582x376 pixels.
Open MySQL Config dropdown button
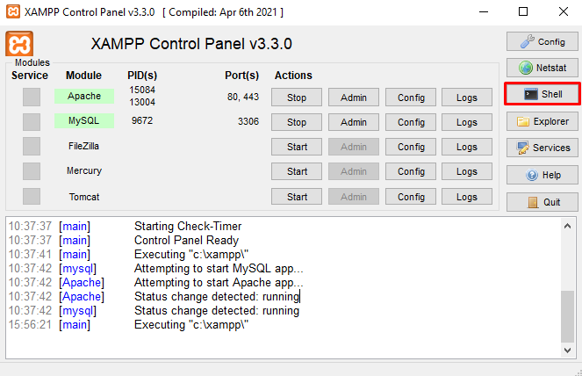pyautogui.click(x=411, y=122)
